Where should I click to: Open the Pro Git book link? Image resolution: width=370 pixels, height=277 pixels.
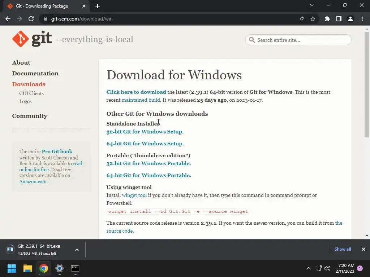(57, 151)
